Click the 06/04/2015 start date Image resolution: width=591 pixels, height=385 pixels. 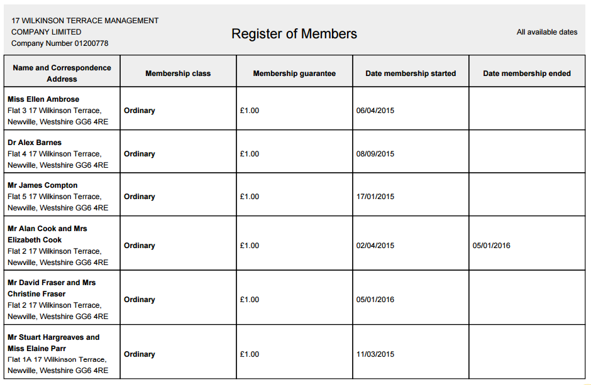[375, 111]
